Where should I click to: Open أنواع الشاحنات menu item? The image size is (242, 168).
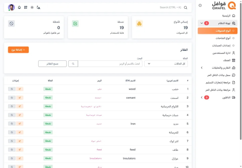[x=218, y=38]
